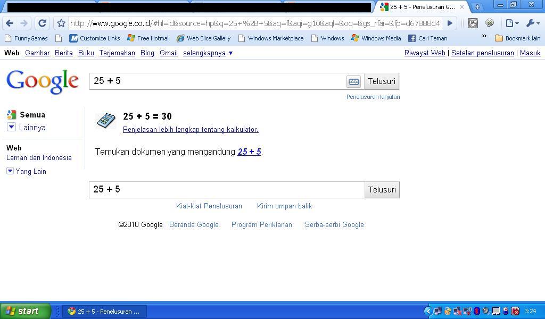The height and width of the screenshot is (319, 545).
Task: Close the 25 + 5 Penelusuran tab
Action: click(462, 6)
